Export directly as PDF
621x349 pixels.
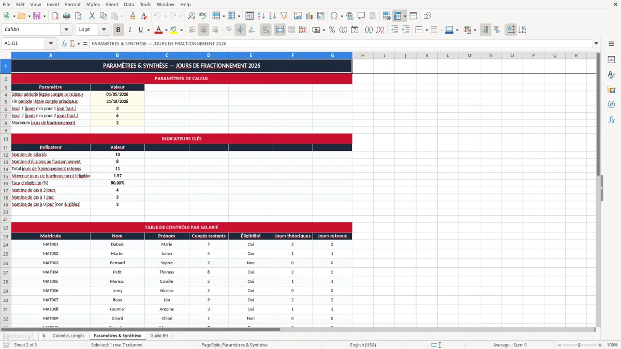pyautogui.click(x=56, y=16)
